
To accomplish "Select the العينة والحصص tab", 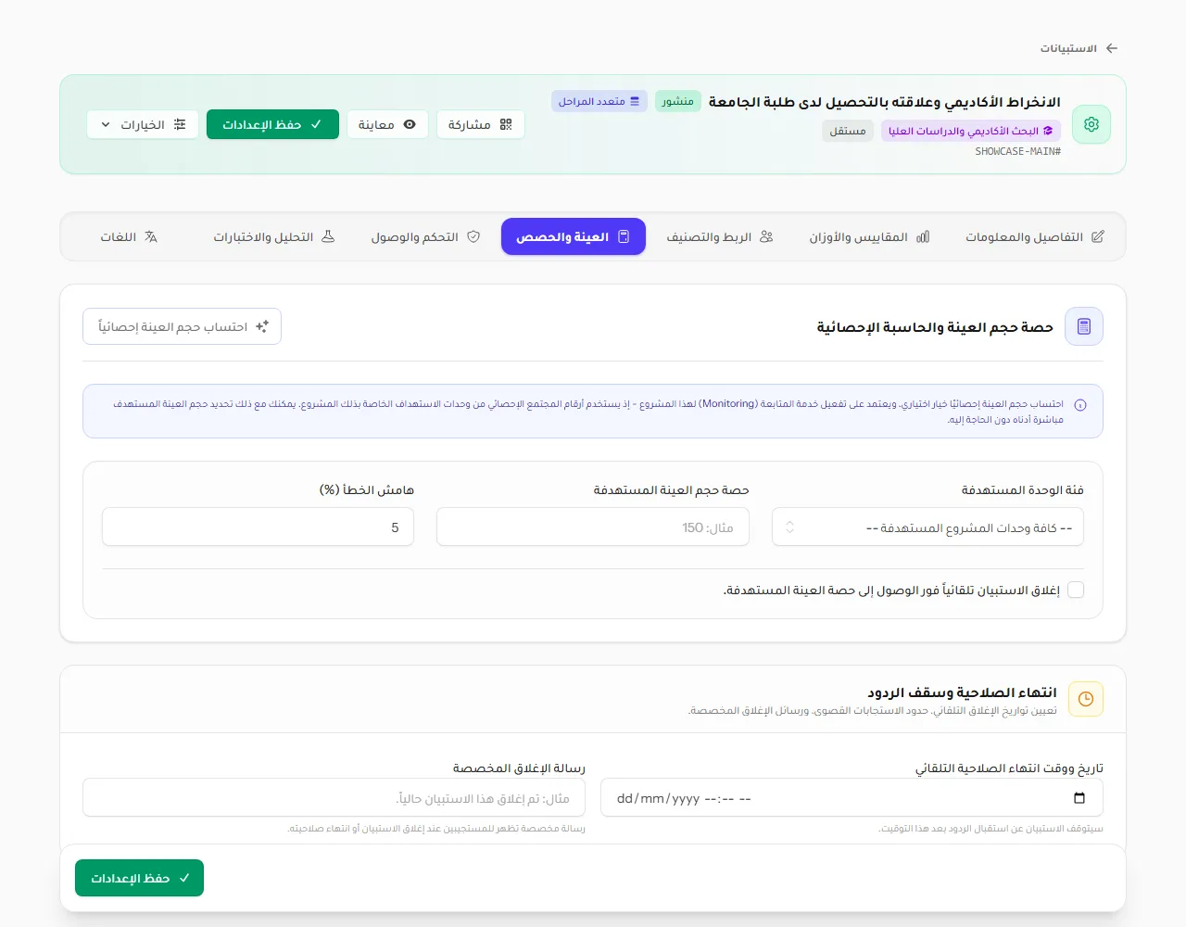I will point(574,236).
